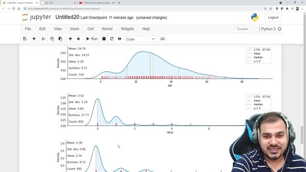Rename the notebook title Untitled20
Image resolution: width=306 pixels, height=172 pixels.
tap(67, 17)
